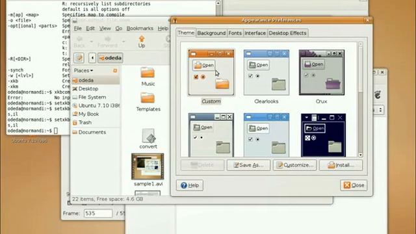
Task: Click the Back toolbar arrow
Action: coord(79,42)
